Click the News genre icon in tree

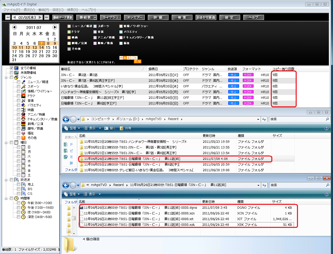[x=23, y=82]
